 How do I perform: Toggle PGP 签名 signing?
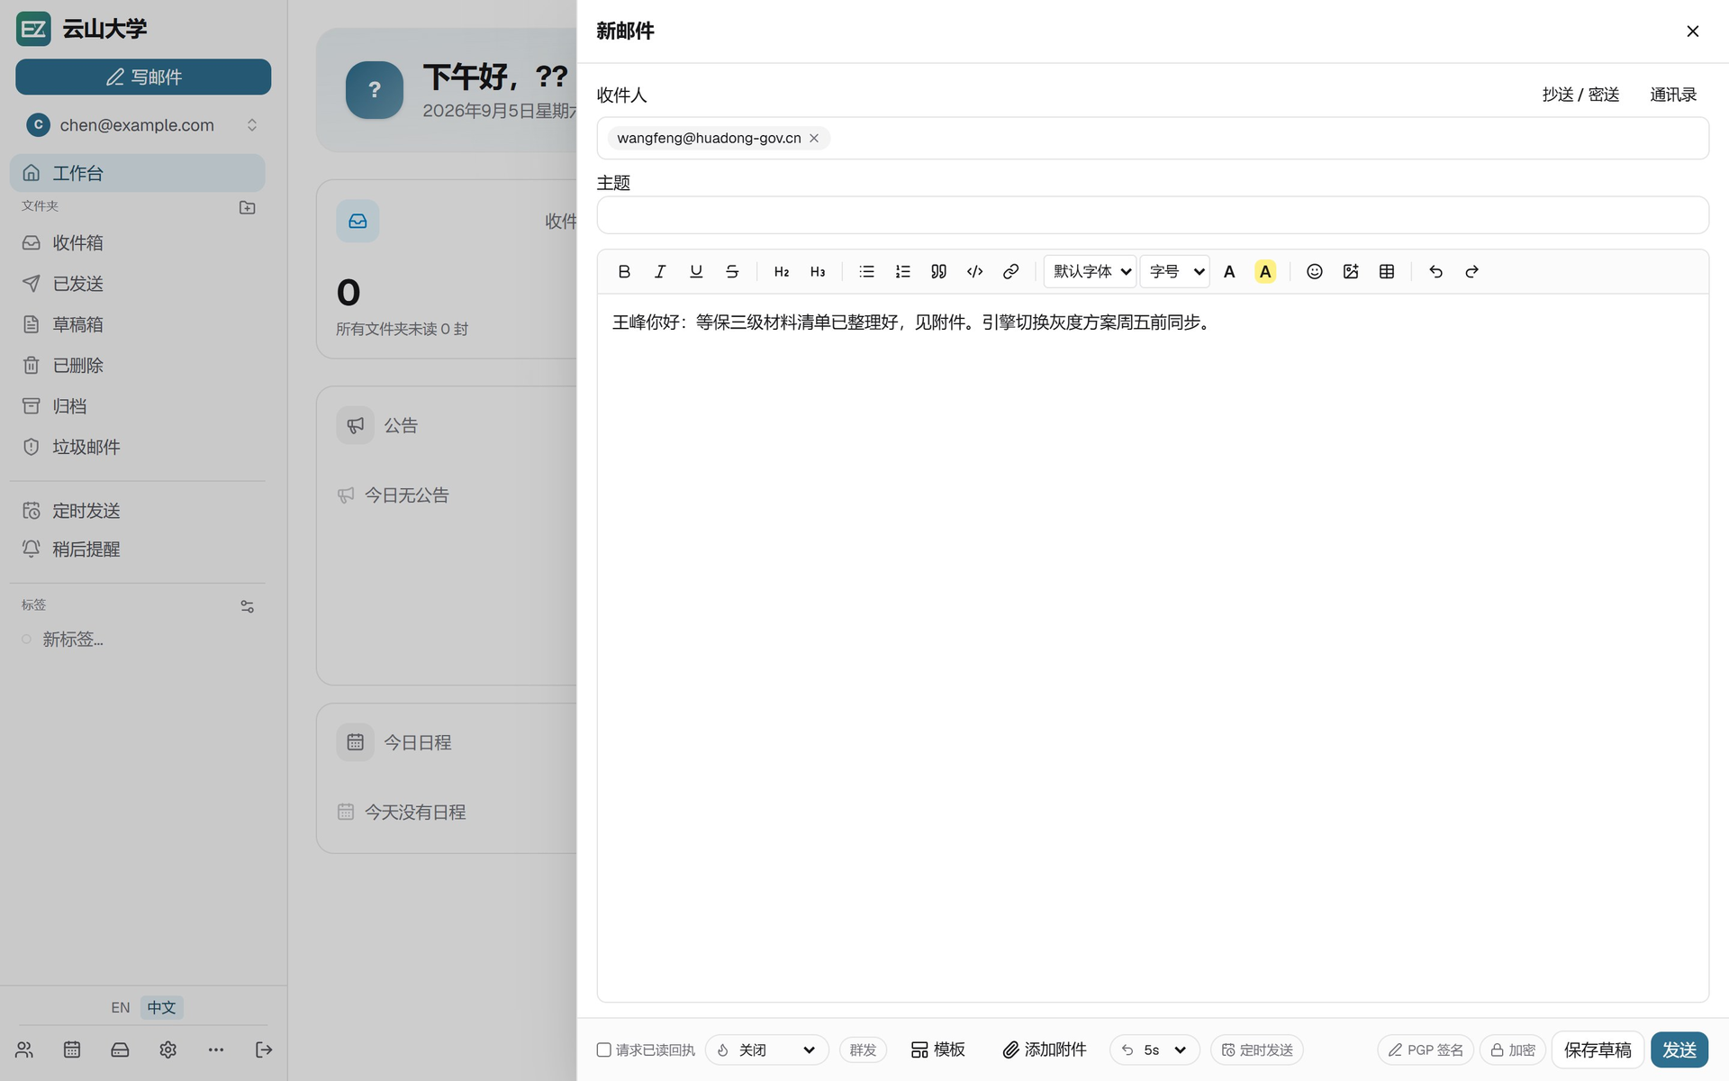tap(1426, 1050)
